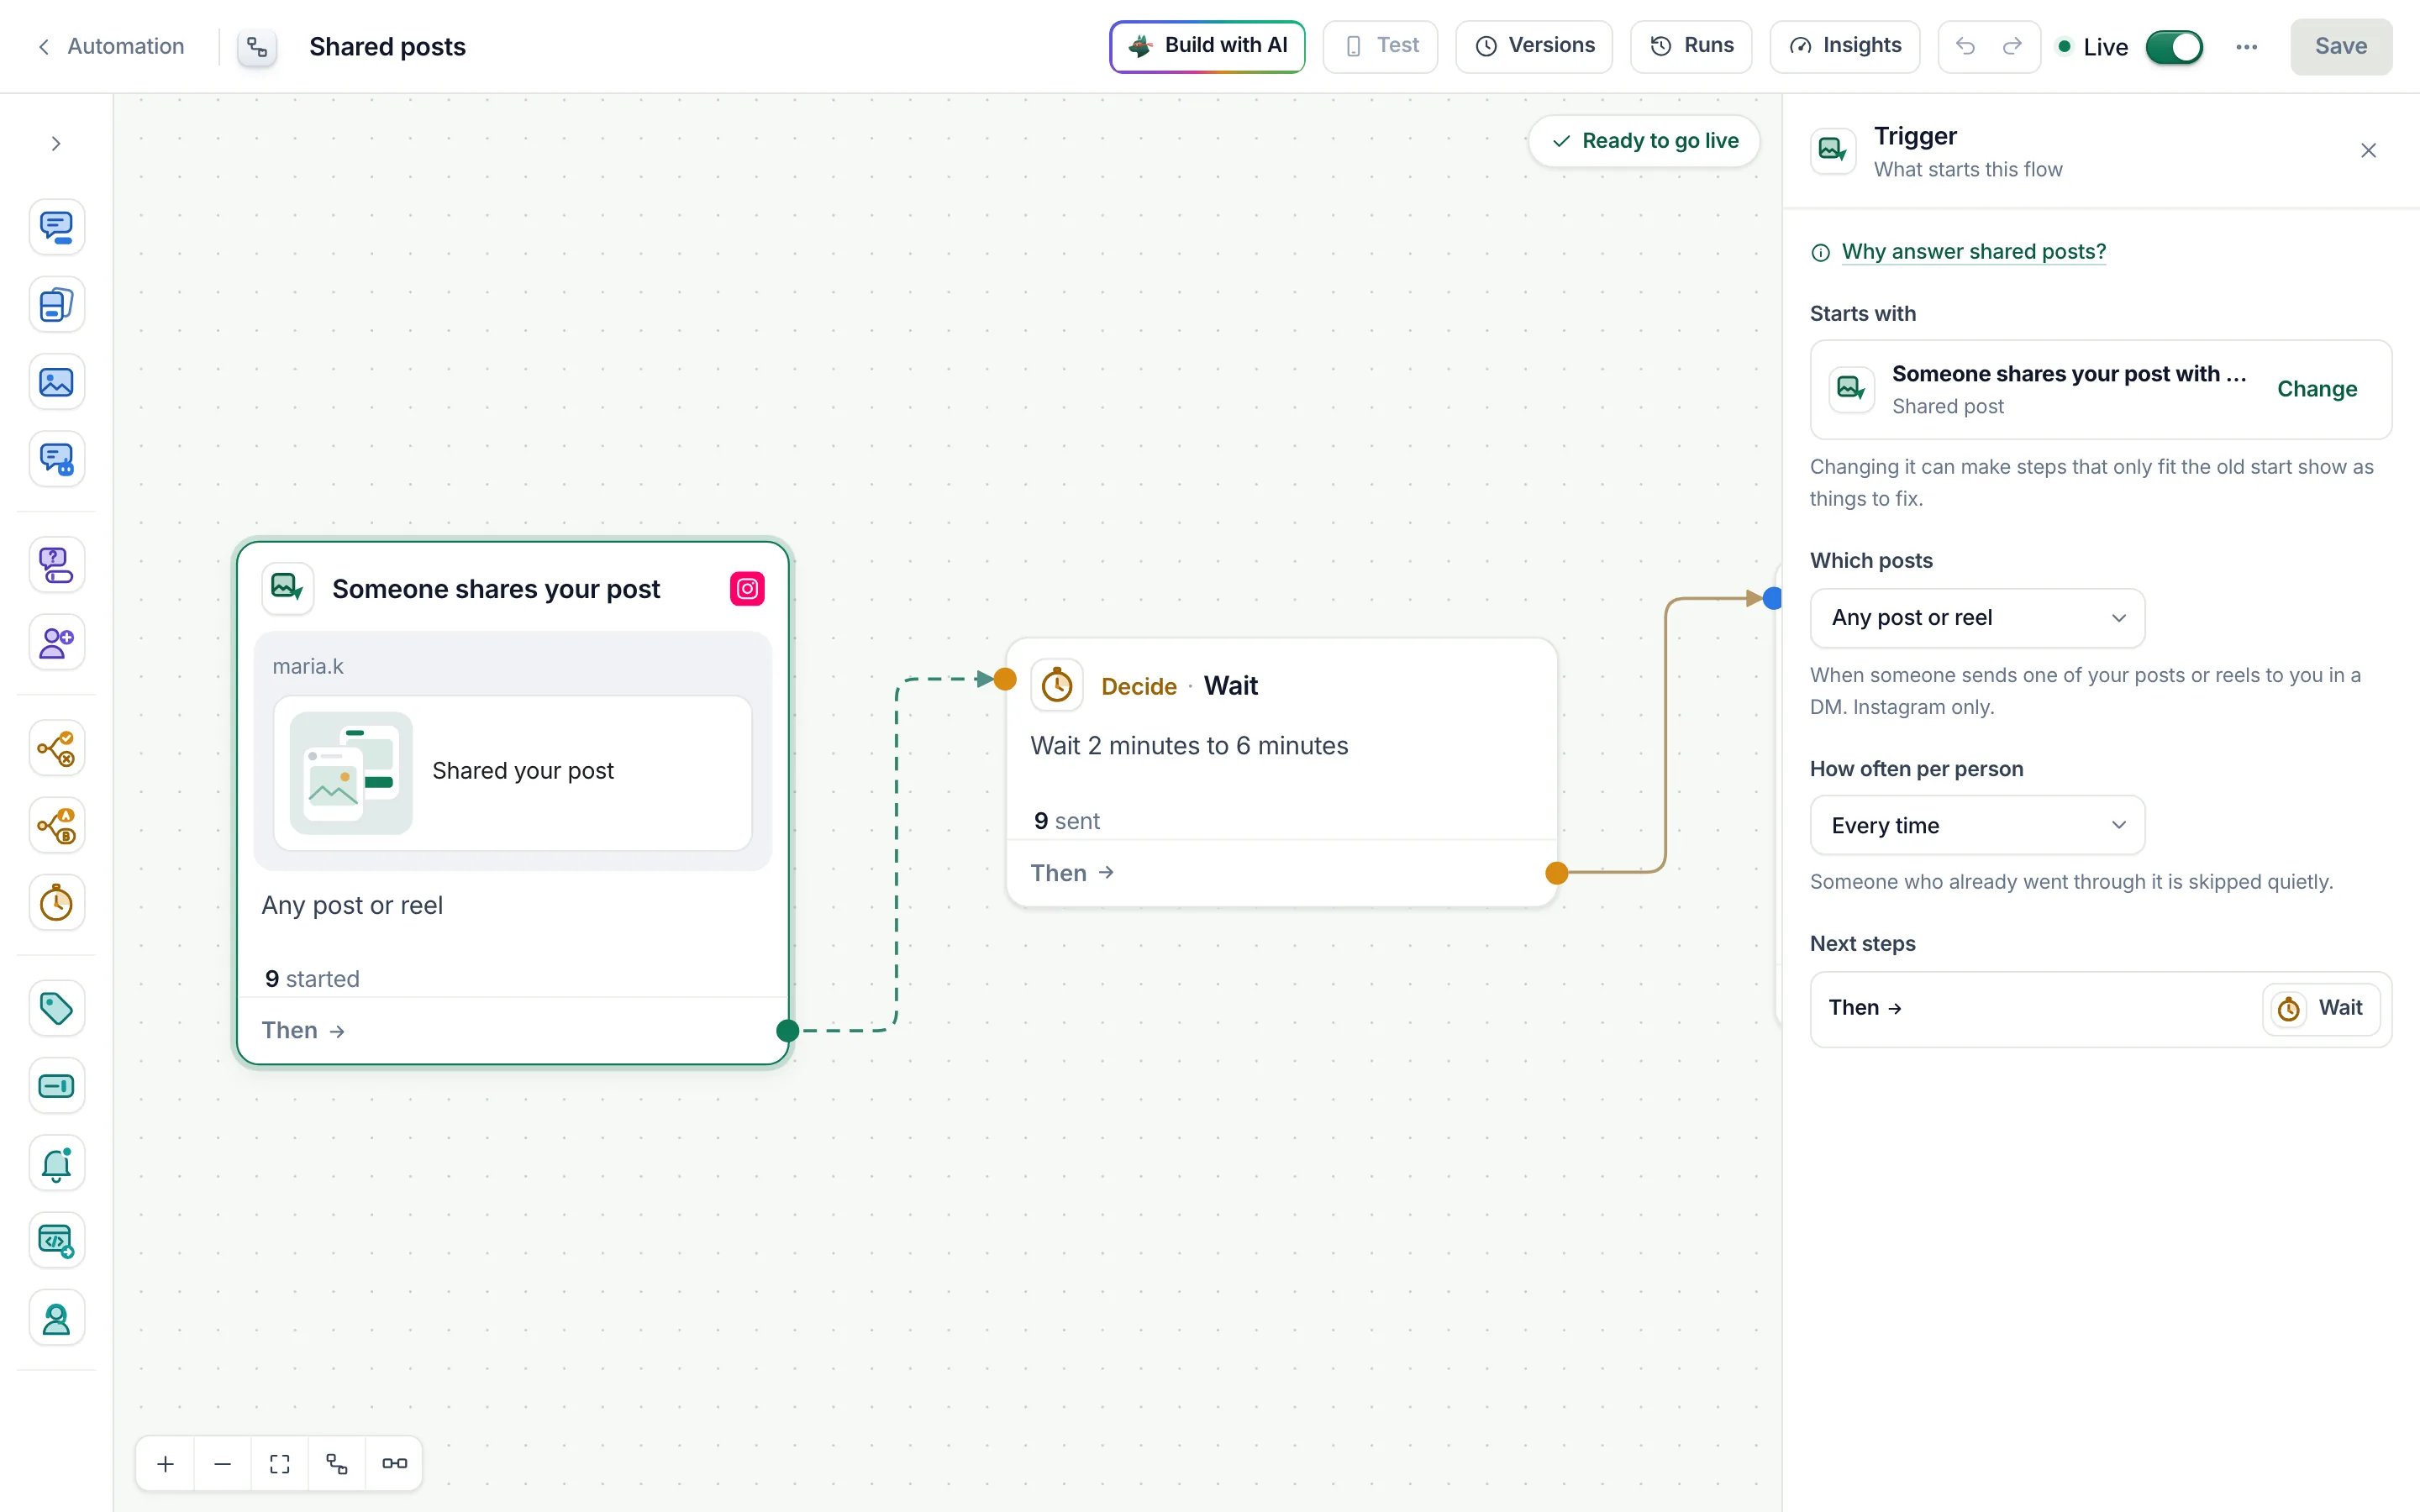Add the bot chat message step from sidebar
This screenshot has width=2420, height=1512.
pos(56,459)
